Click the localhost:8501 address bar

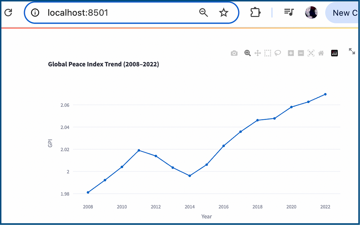pos(132,12)
